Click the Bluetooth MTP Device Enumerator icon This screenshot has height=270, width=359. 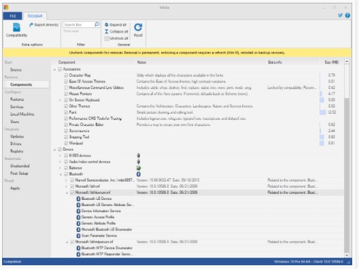point(78,248)
